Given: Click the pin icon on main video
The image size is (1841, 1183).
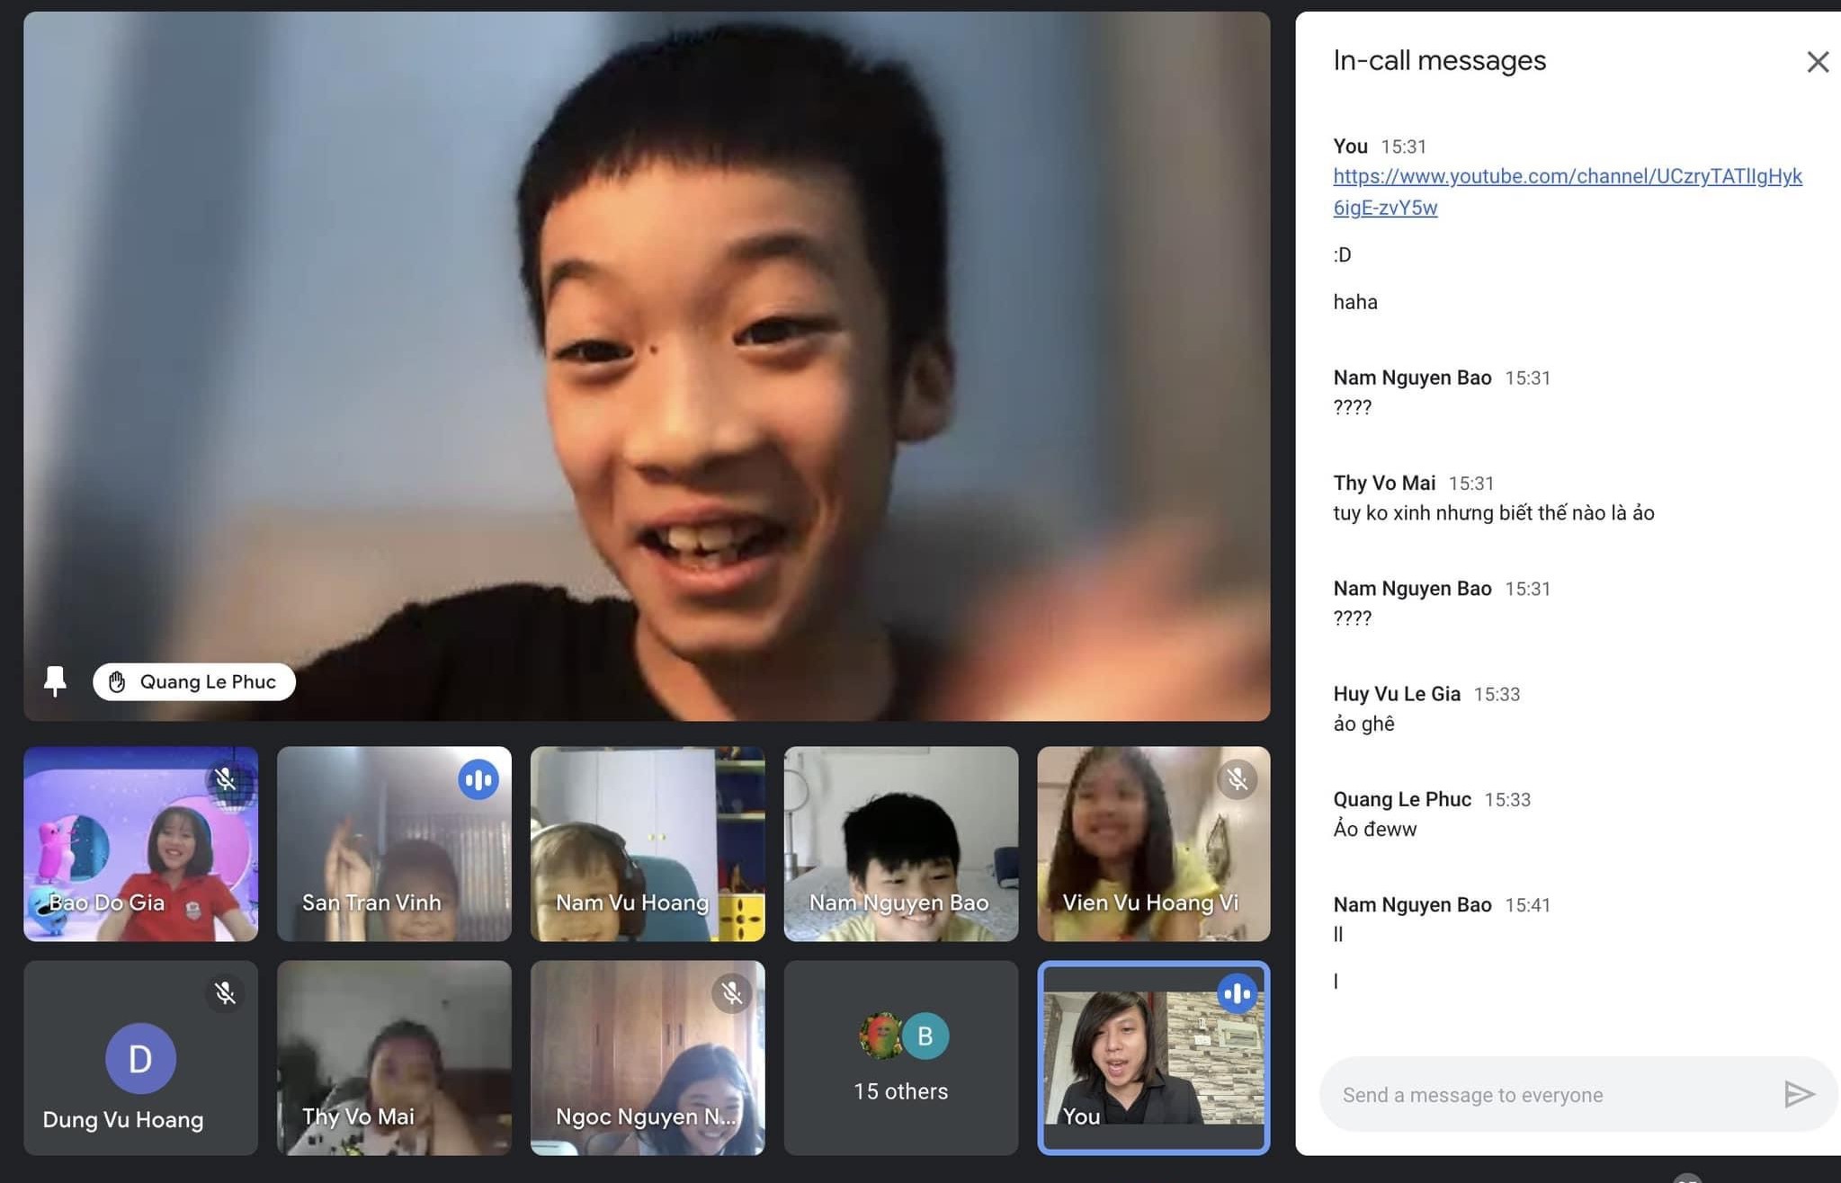Looking at the screenshot, I should 55,681.
